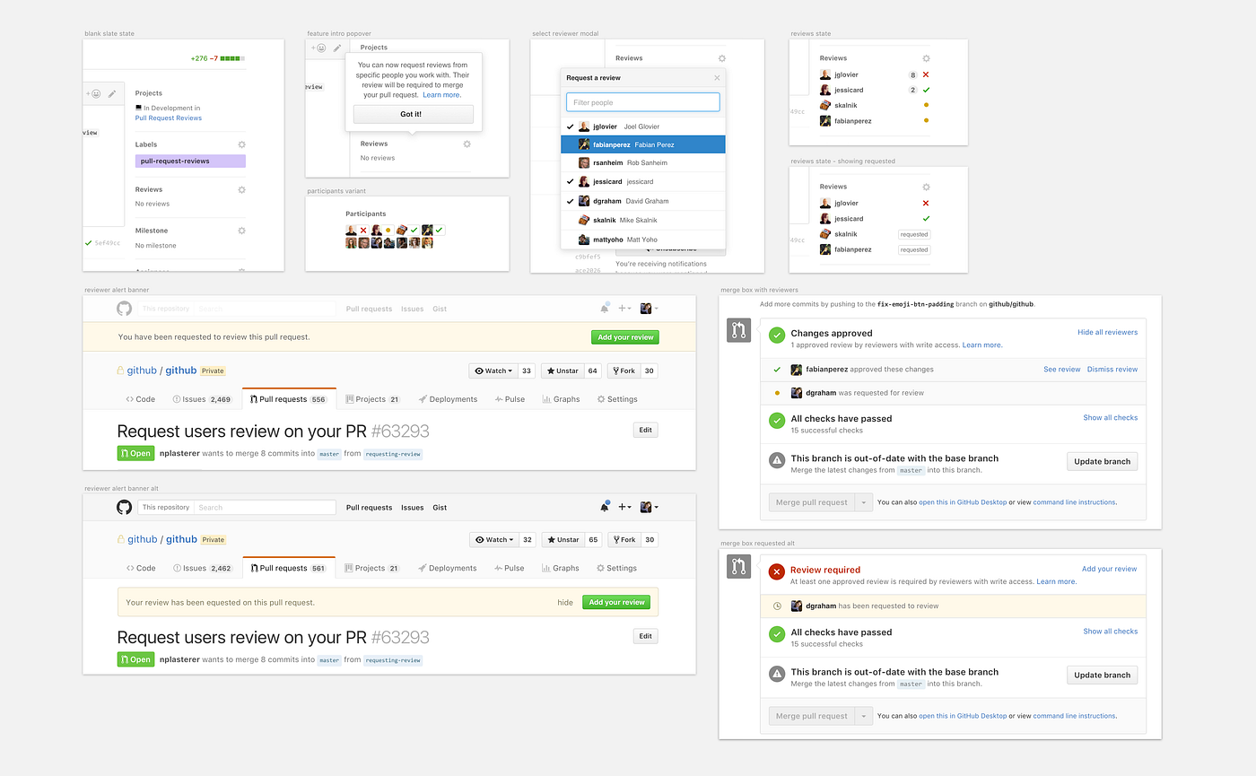
Task: Click the GitHub logo in reviewer alert banner alt
Action: tap(125, 507)
